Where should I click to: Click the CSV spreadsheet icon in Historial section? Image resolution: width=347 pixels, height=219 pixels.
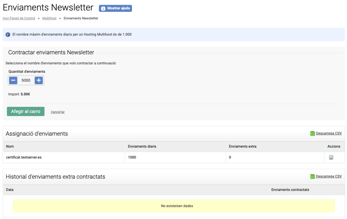(313, 176)
